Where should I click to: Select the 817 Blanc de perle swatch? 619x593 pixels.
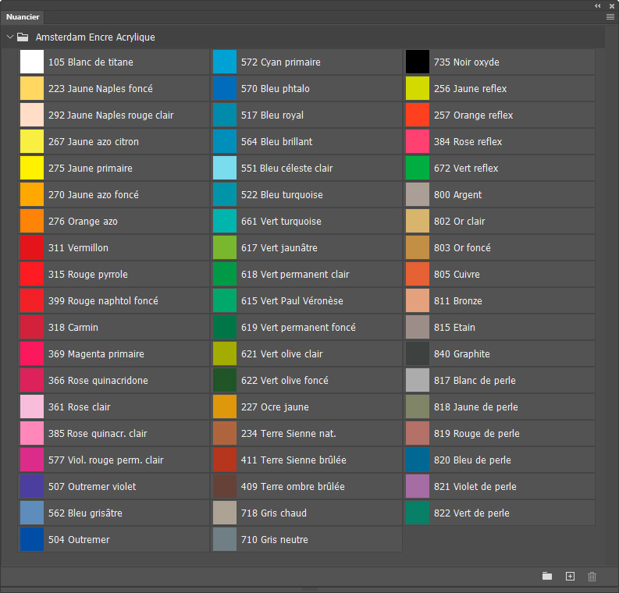click(418, 380)
